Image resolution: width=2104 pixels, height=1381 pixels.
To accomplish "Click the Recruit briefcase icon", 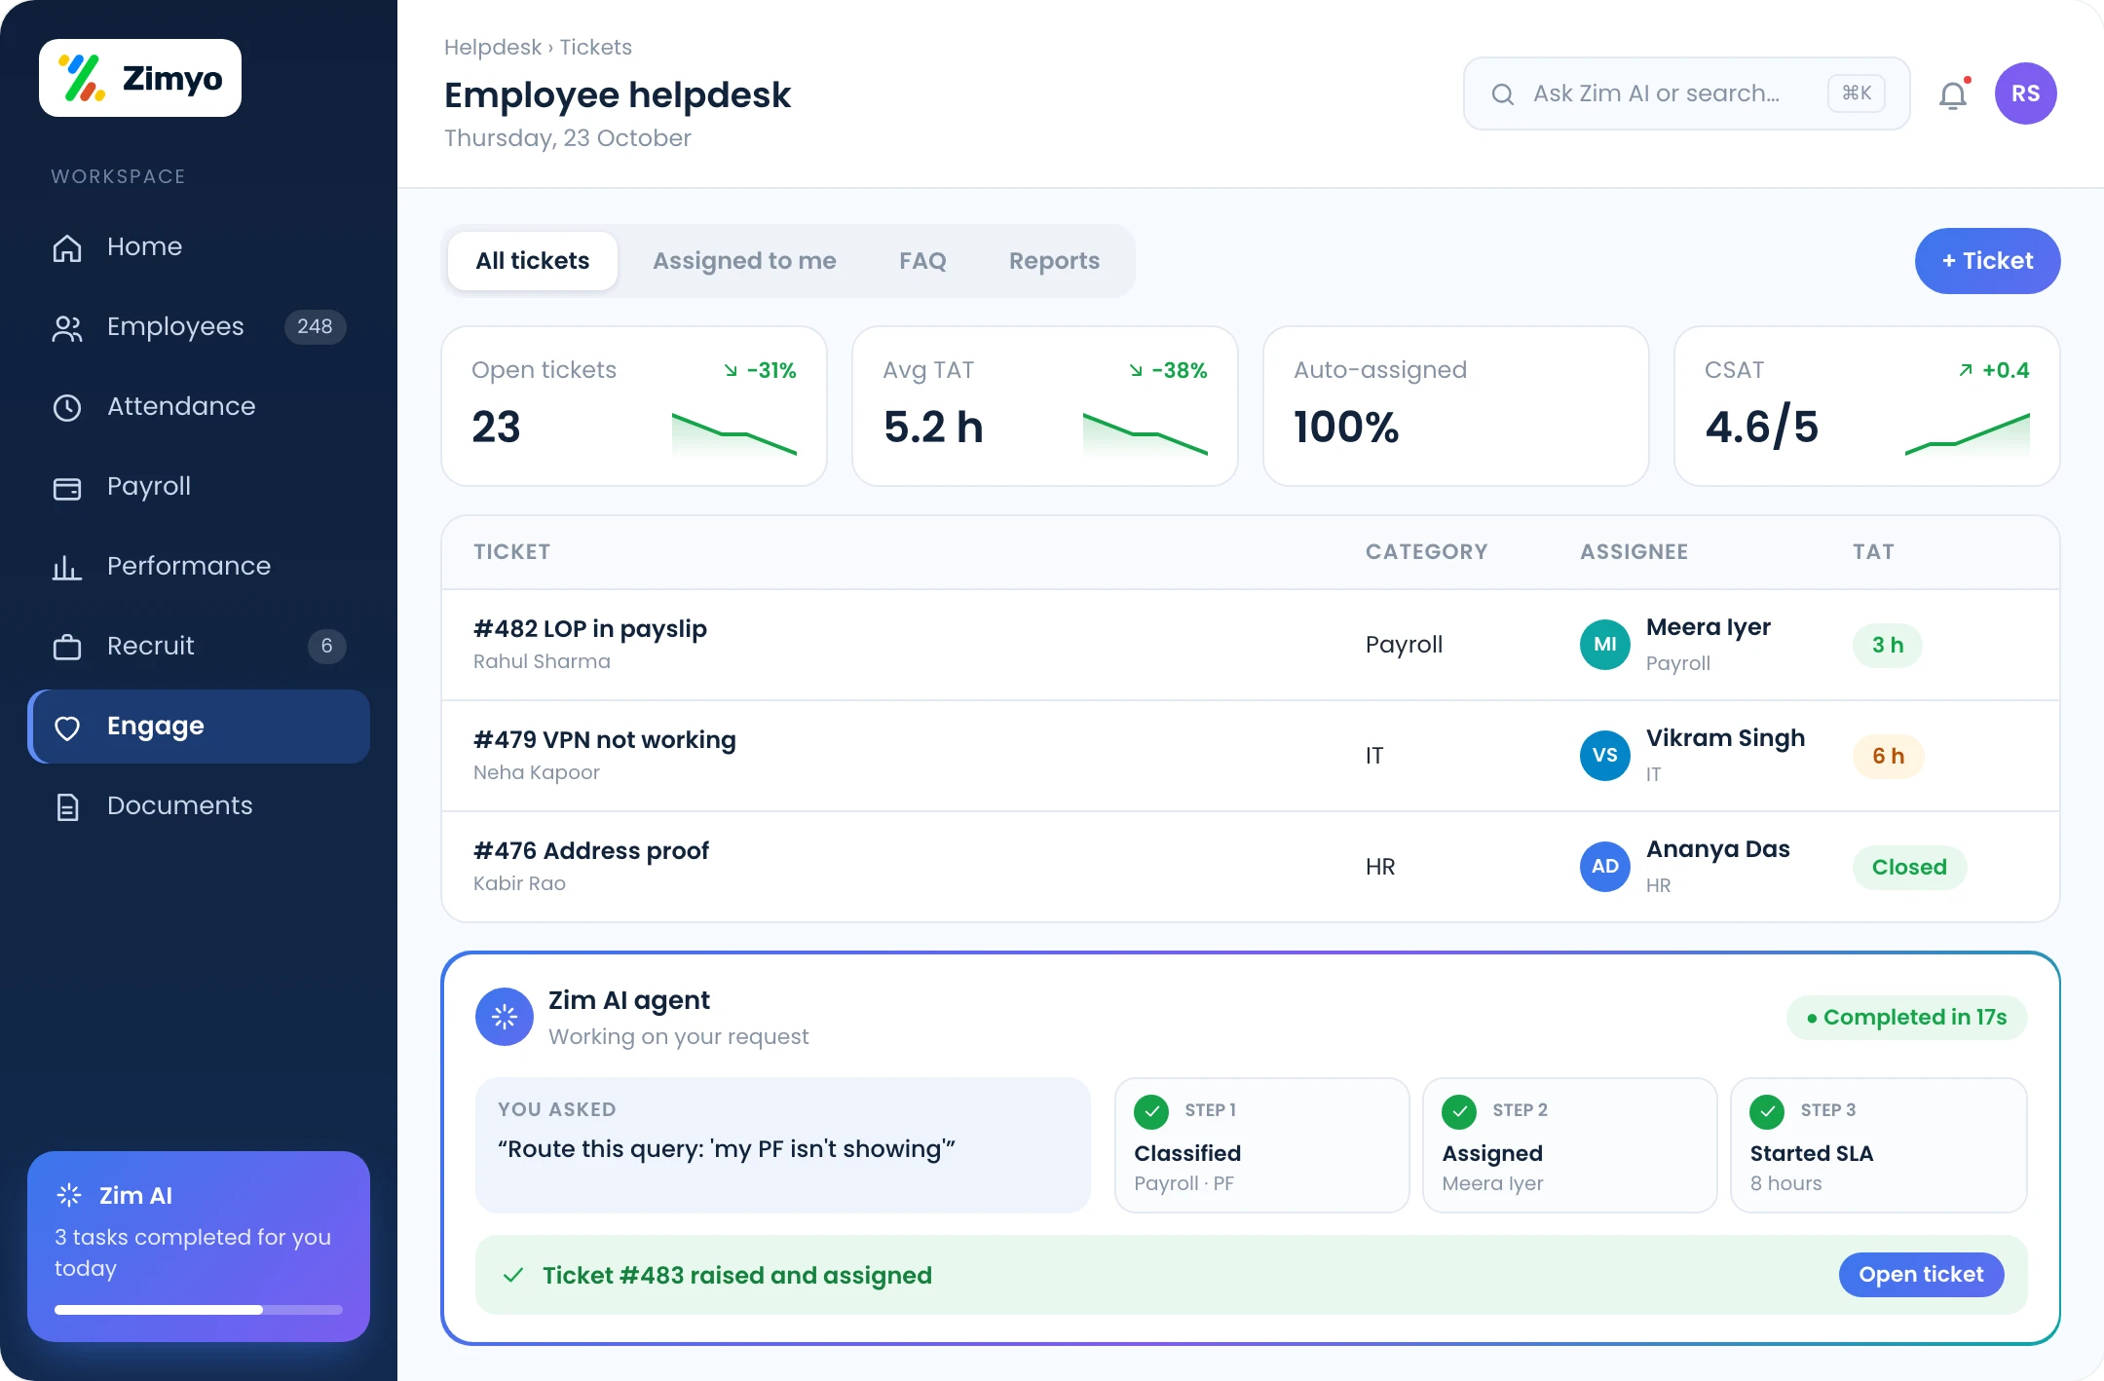I will 67,647.
